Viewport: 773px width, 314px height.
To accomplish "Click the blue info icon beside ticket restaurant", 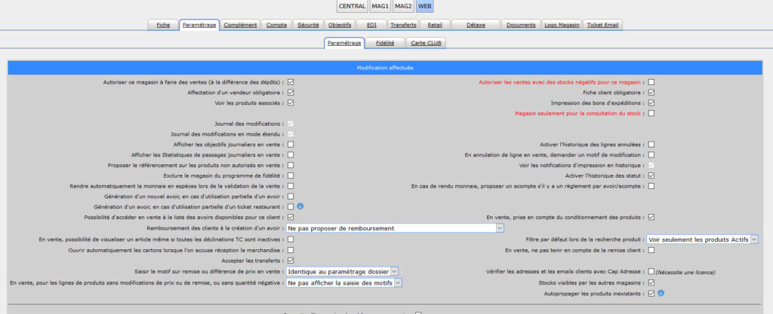I will (300, 206).
